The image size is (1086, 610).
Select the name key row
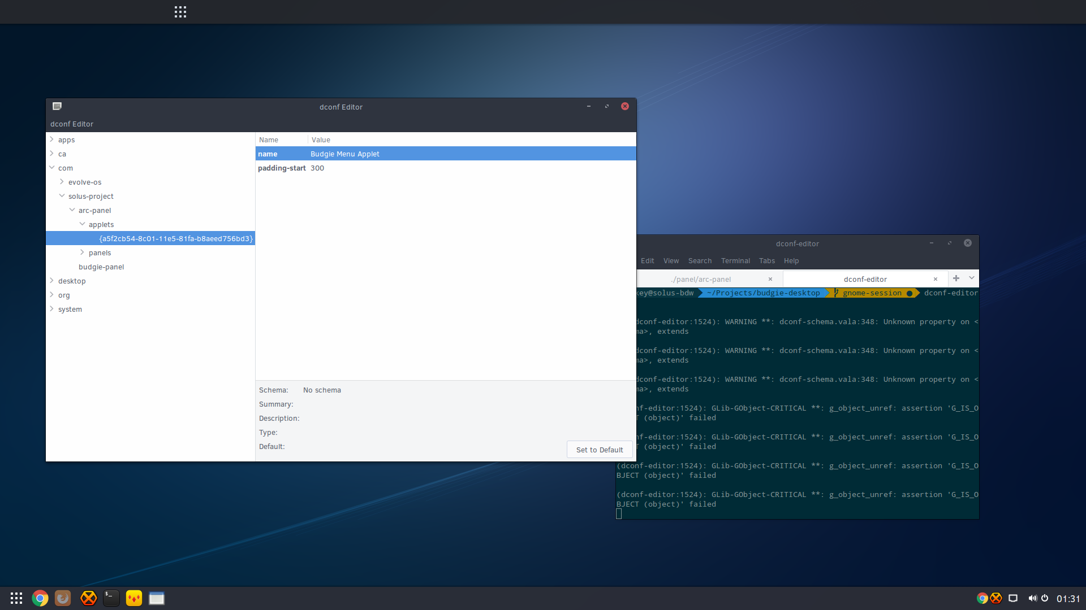coord(446,154)
